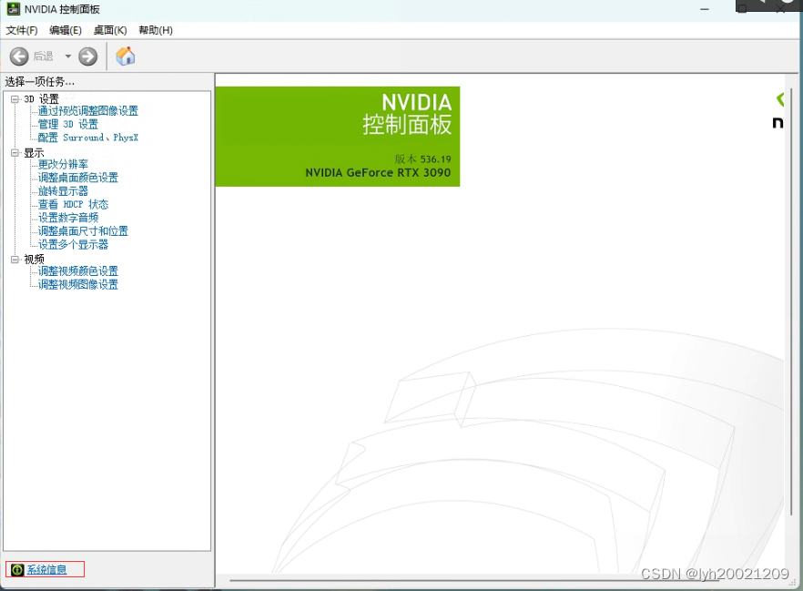
Task: Select 调整桌面颜色设置
Action: pos(78,178)
